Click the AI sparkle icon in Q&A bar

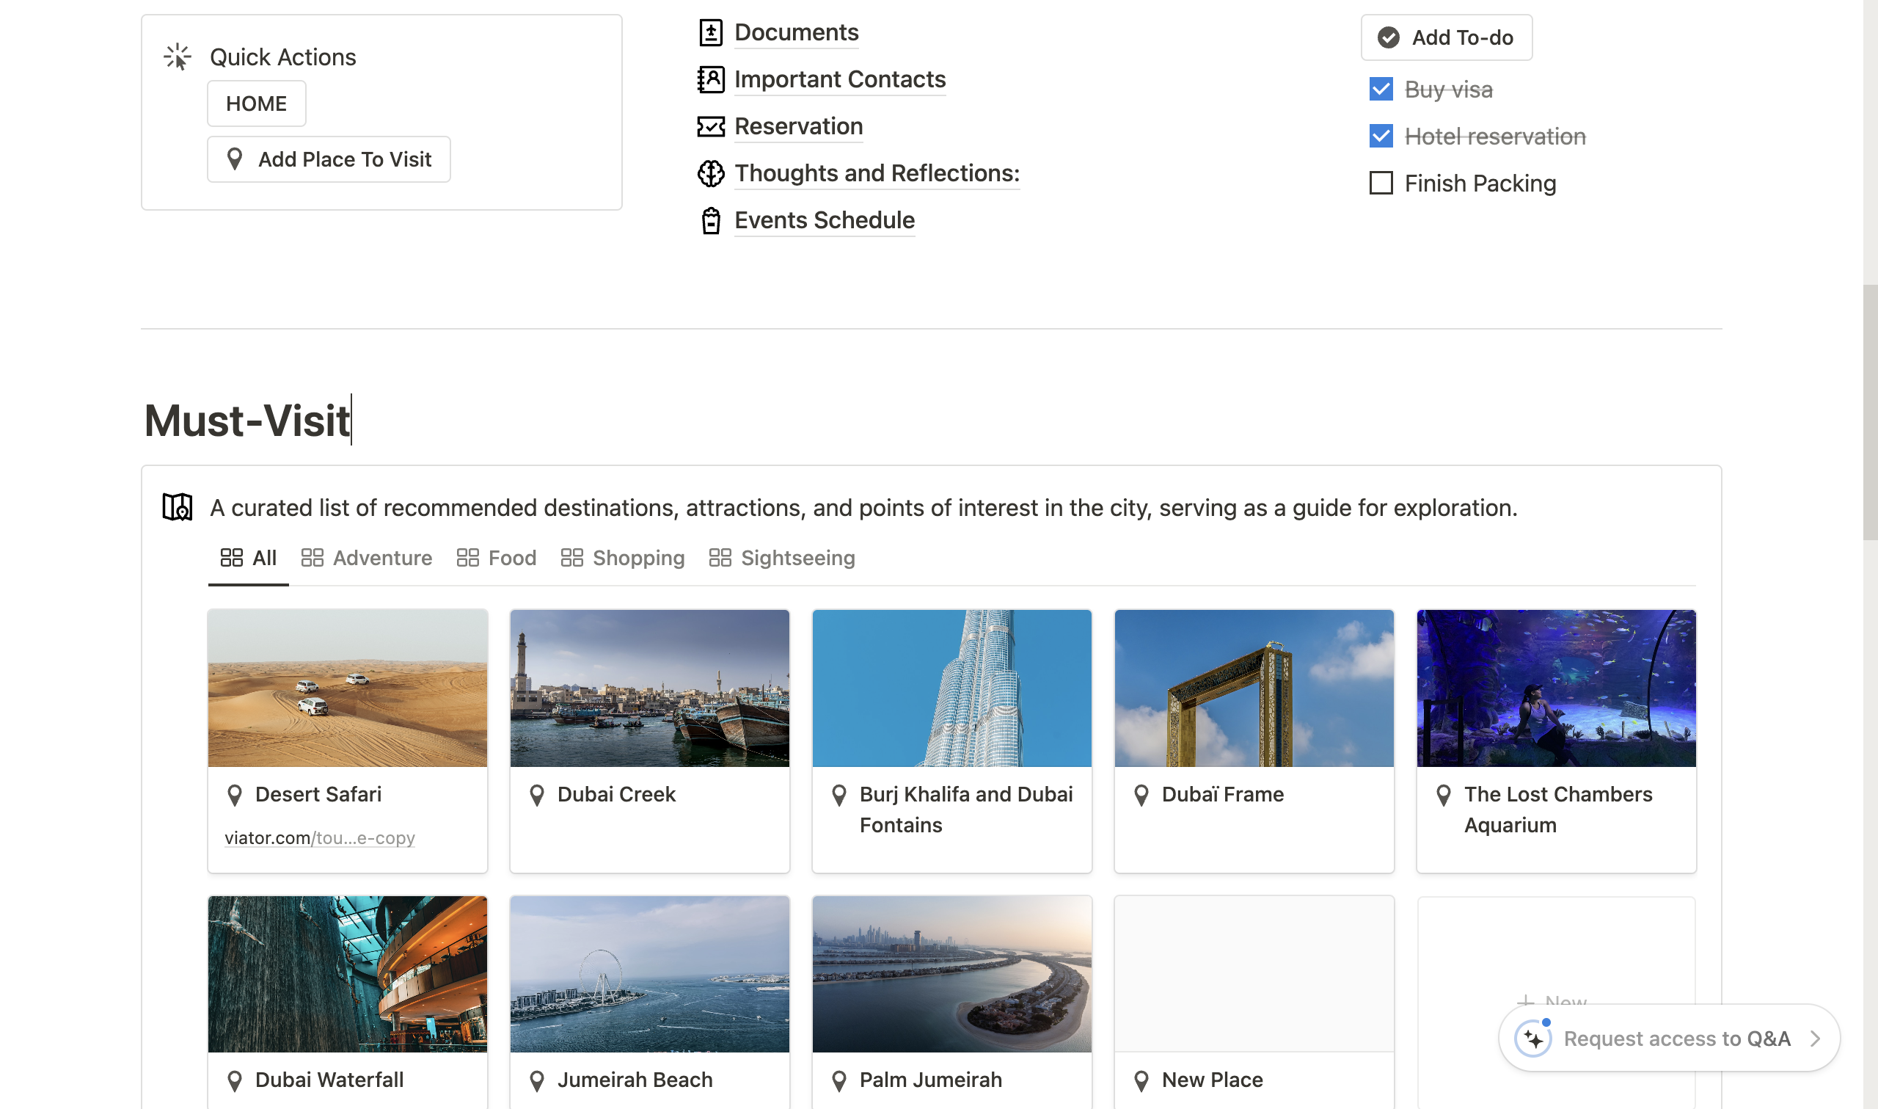pos(1533,1038)
